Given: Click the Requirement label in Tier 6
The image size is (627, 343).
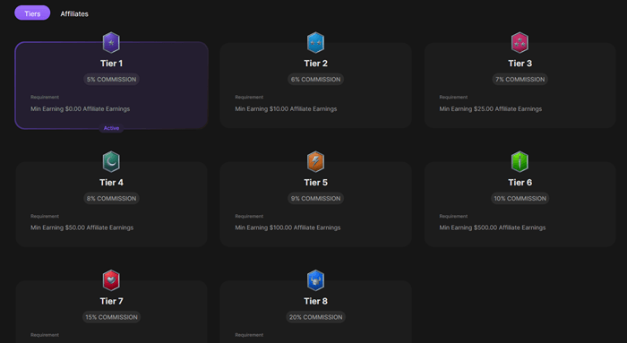Looking at the screenshot, I should [x=453, y=216].
